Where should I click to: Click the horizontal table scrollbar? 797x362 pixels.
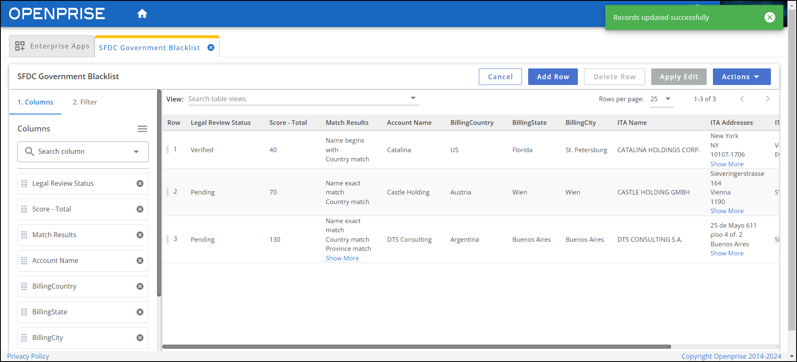(416, 347)
